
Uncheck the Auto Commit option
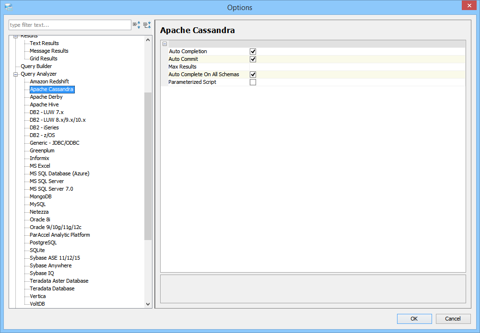point(253,59)
